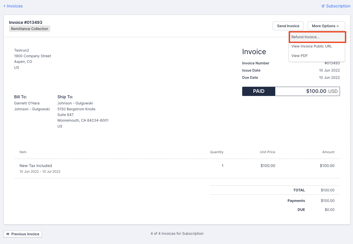Image resolution: width=353 pixels, height=244 pixels.
Task: Click the double-chevron on Previous Invoice
Action: tap(8, 234)
